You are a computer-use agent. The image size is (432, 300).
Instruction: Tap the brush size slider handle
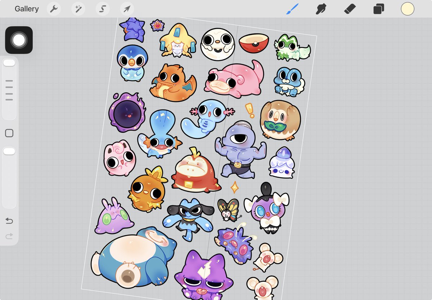pos(9,63)
